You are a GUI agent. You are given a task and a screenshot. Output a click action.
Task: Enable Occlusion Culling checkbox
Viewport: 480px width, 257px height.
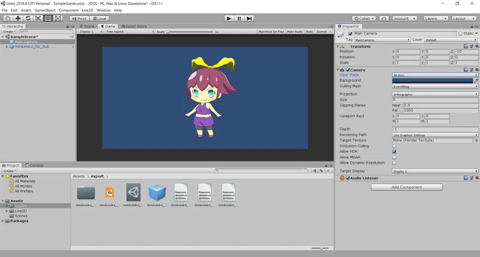[394, 146]
